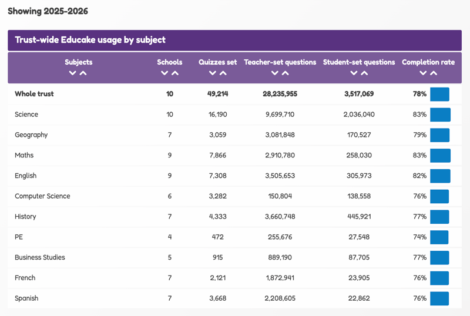
Task: Click Whole trust quizzes value 49,214
Action: (217, 94)
